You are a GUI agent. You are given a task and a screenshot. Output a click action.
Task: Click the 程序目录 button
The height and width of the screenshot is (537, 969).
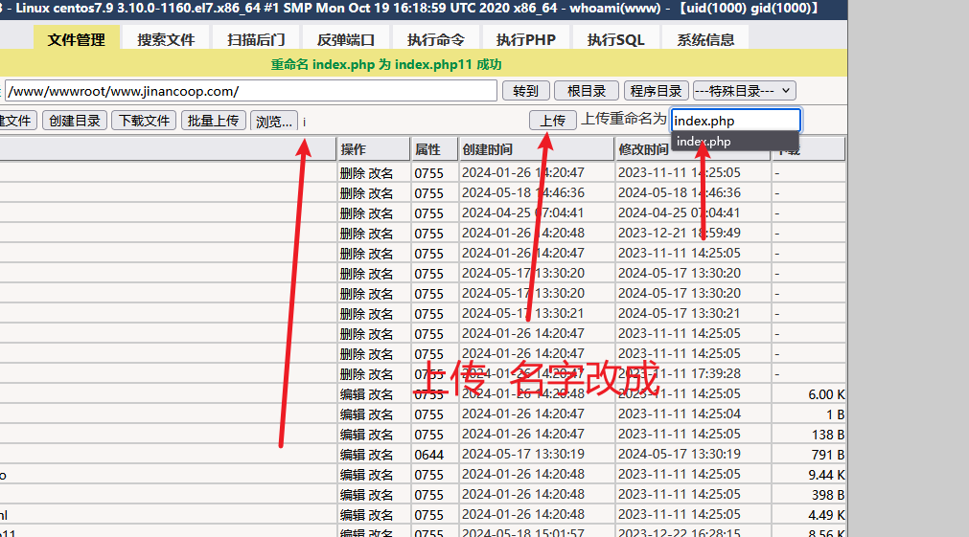coord(656,91)
